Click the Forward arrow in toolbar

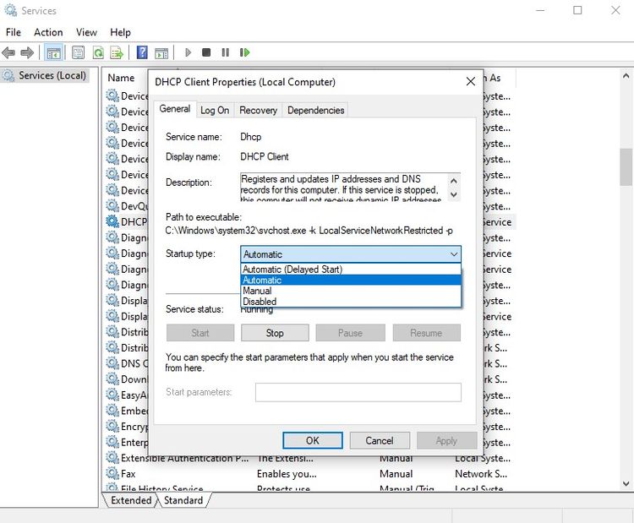(x=27, y=52)
